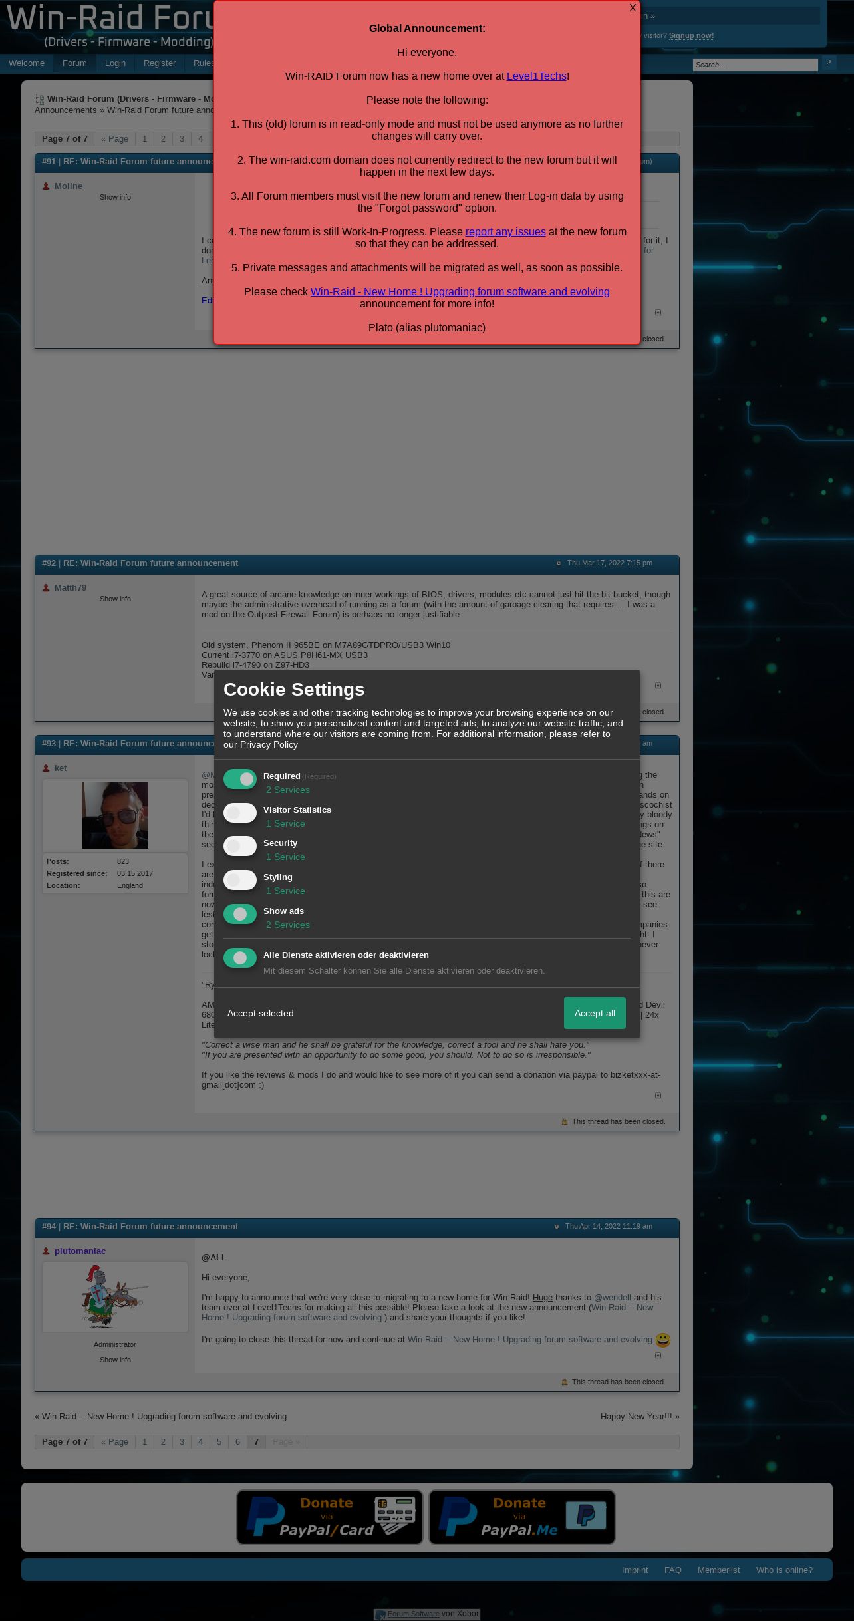
Task: Turn on the Styling cookie switch
Action: 240,880
